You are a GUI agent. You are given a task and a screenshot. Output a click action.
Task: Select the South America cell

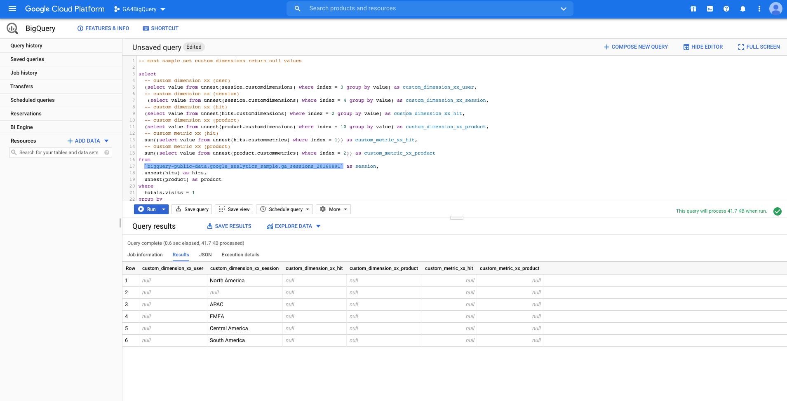244,340
